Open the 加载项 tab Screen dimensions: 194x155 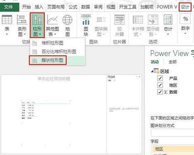coord(147,7)
